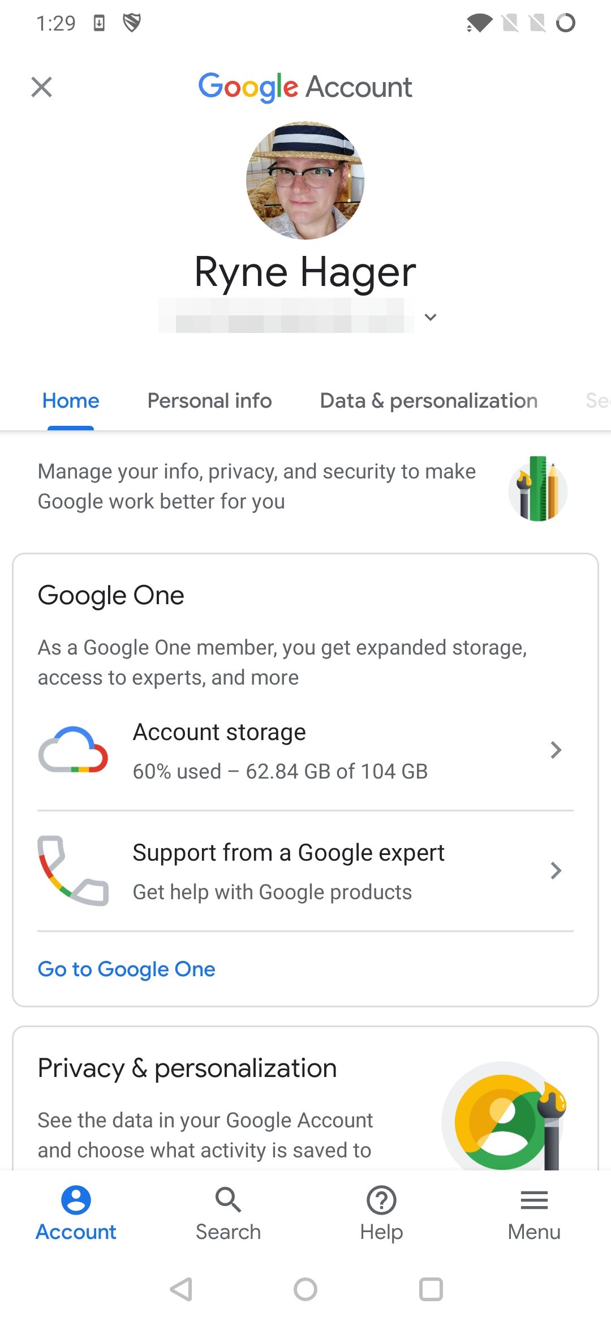
Task: Open Account storage details via right chevron
Action: 557,750
